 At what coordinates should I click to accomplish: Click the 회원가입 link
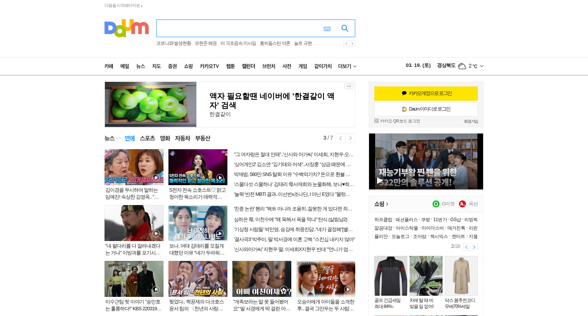tap(471, 121)
